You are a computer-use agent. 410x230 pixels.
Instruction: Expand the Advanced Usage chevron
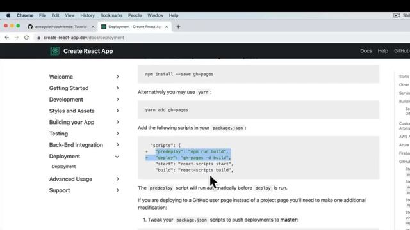click(118, 179)
